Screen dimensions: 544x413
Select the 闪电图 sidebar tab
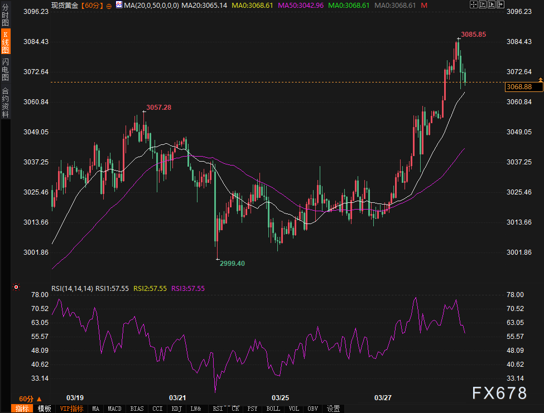pyautogui.click(x=5, y=70)
